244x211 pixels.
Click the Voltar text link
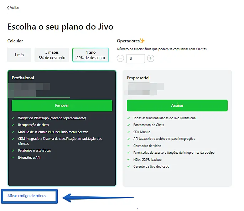pyautogui.click(x=15, y=7)
